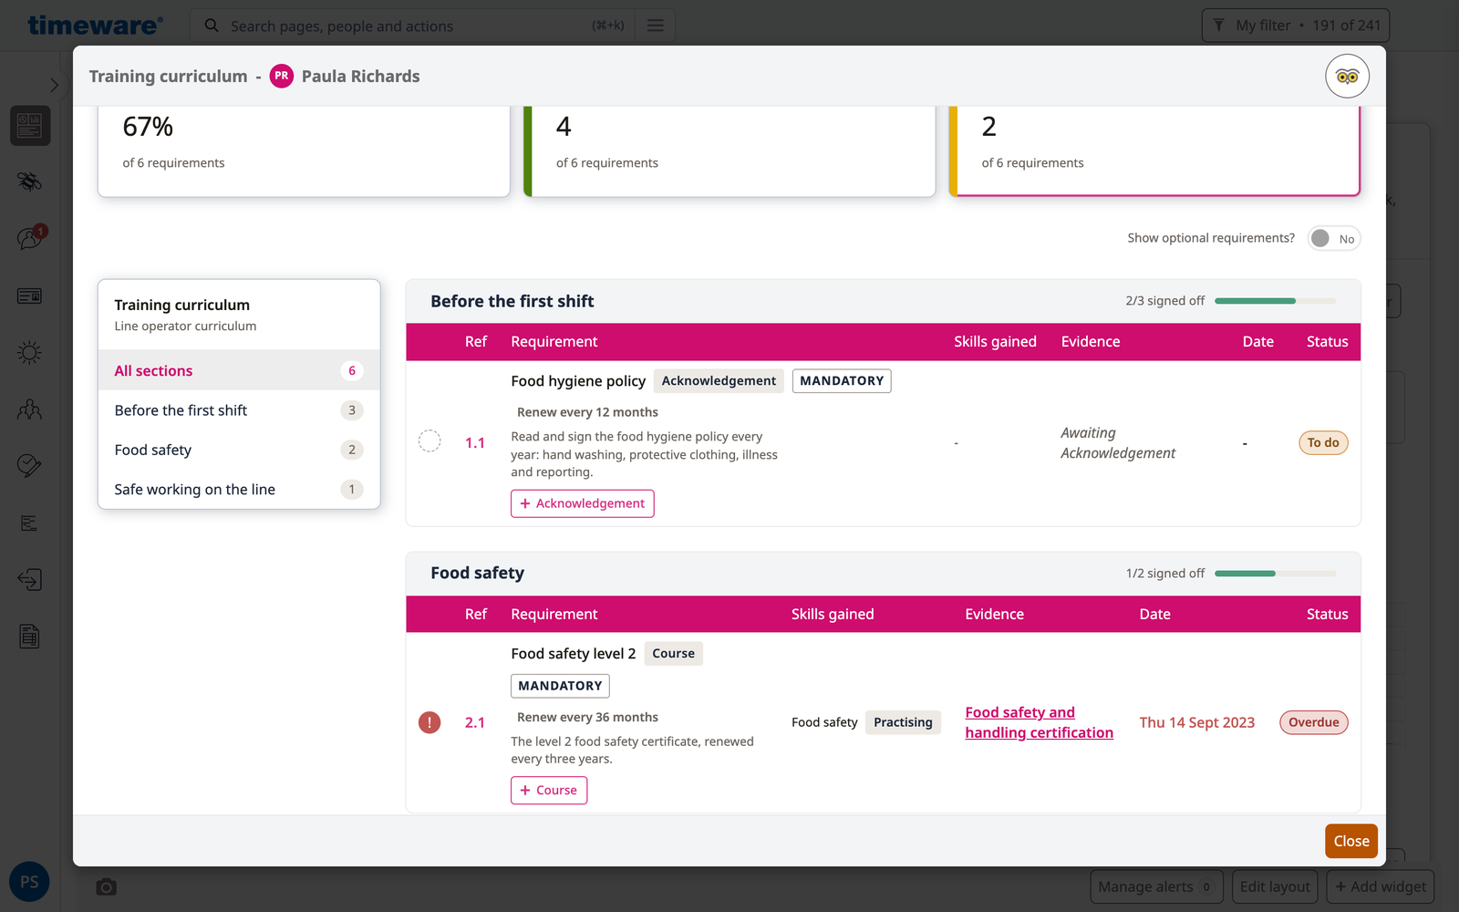Click the Overdue status badge

pos(1313,722)
